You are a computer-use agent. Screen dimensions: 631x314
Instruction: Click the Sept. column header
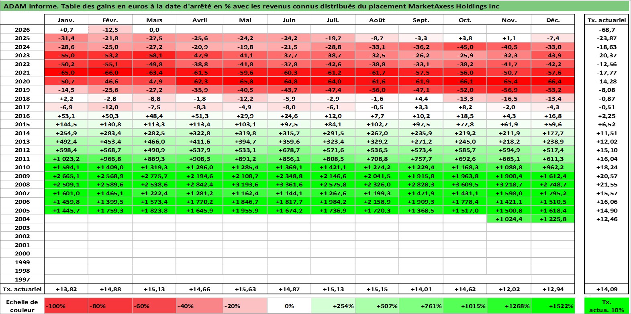point(421,20)
